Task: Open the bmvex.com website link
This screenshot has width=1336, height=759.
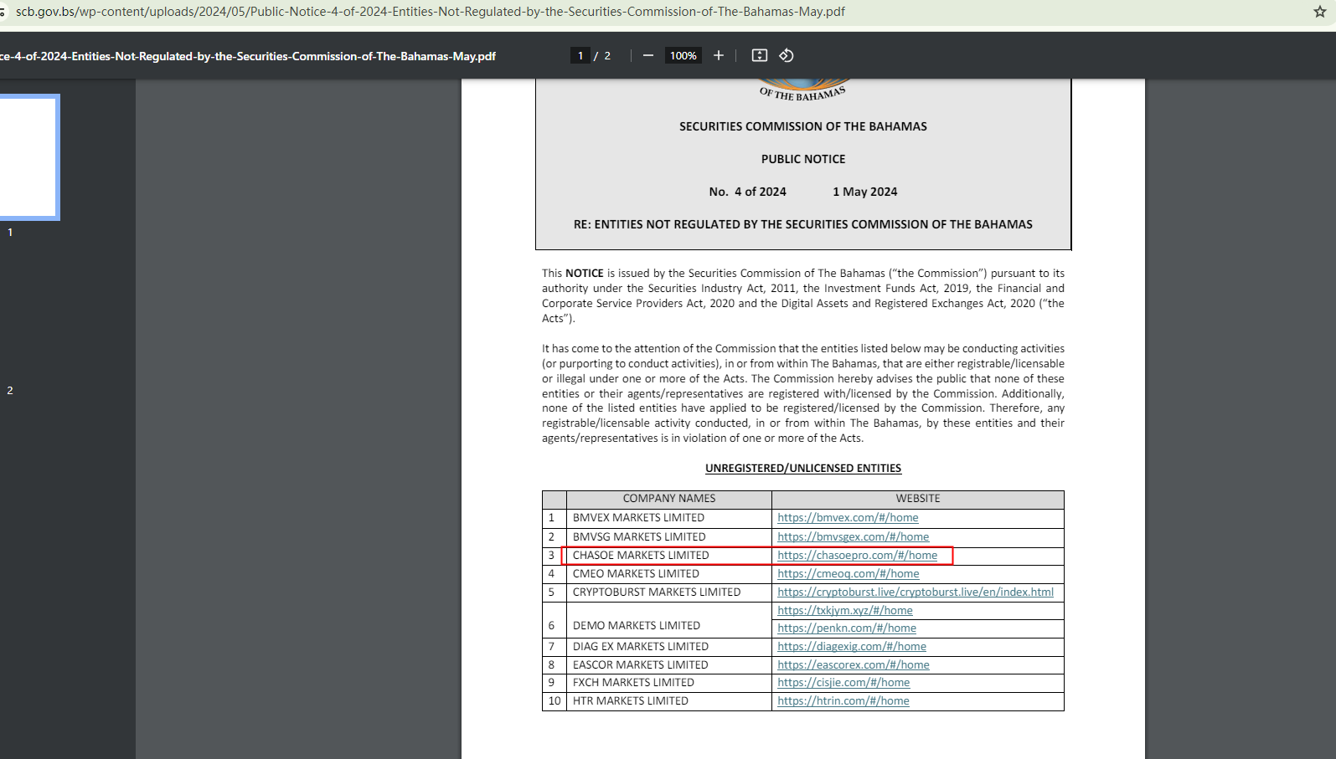Action: point(847,518)
